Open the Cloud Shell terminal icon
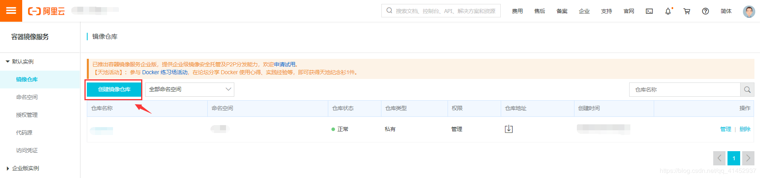The height and width of the screenshot is (178, 760). (649, 11)
